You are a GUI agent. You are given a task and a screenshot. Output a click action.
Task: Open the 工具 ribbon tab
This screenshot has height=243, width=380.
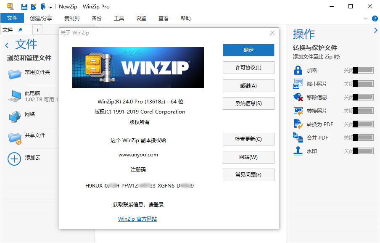(x=119, y=18)
